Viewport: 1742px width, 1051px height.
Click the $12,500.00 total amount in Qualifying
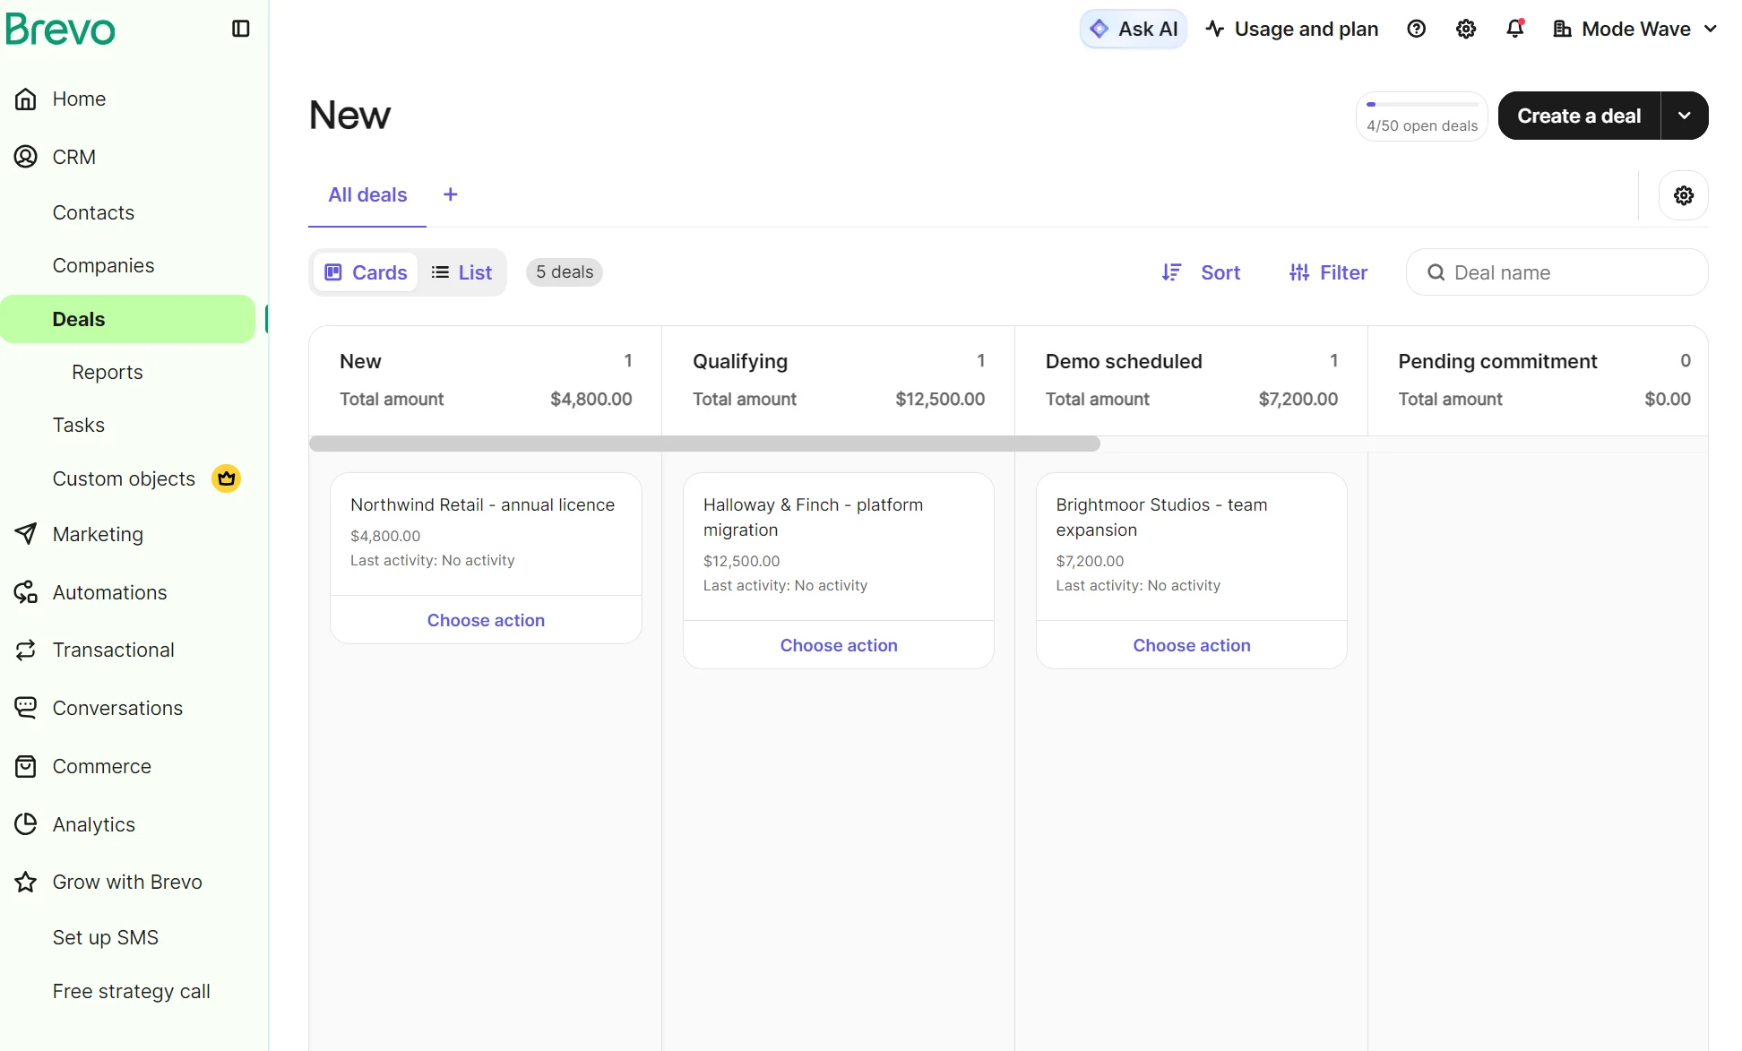[x=940, y=399]
